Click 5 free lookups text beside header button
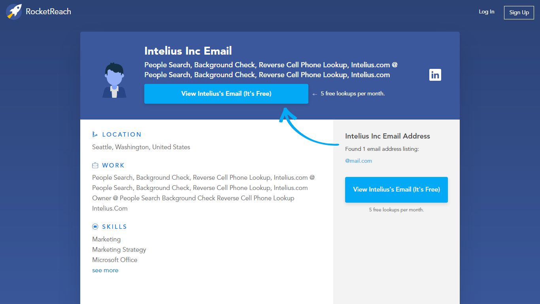This screenshot has height=304, width=540. click(353, 94)
